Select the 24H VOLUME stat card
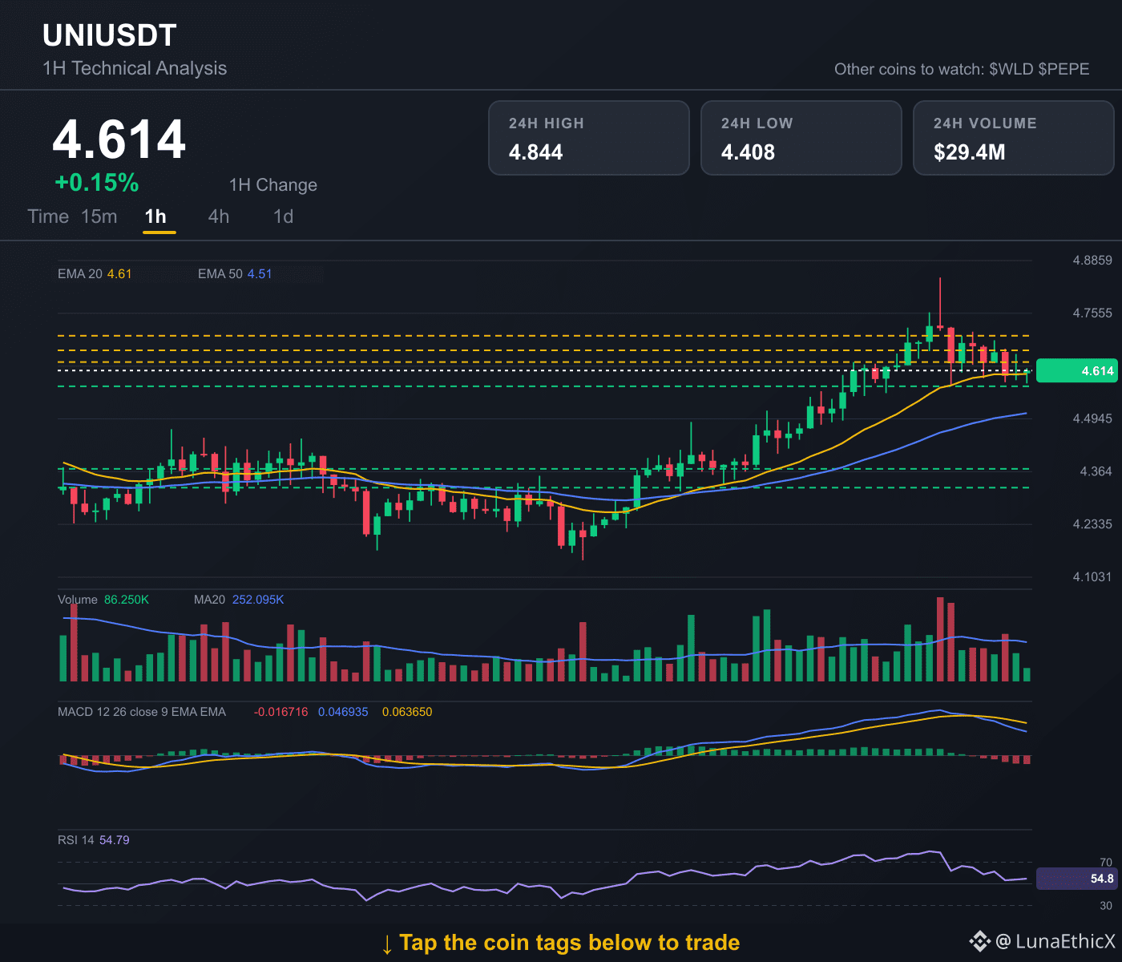 pos(1014,138)
